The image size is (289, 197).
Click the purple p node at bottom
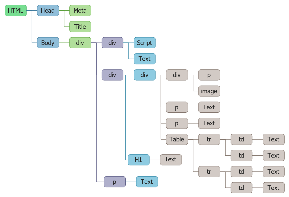115,182
